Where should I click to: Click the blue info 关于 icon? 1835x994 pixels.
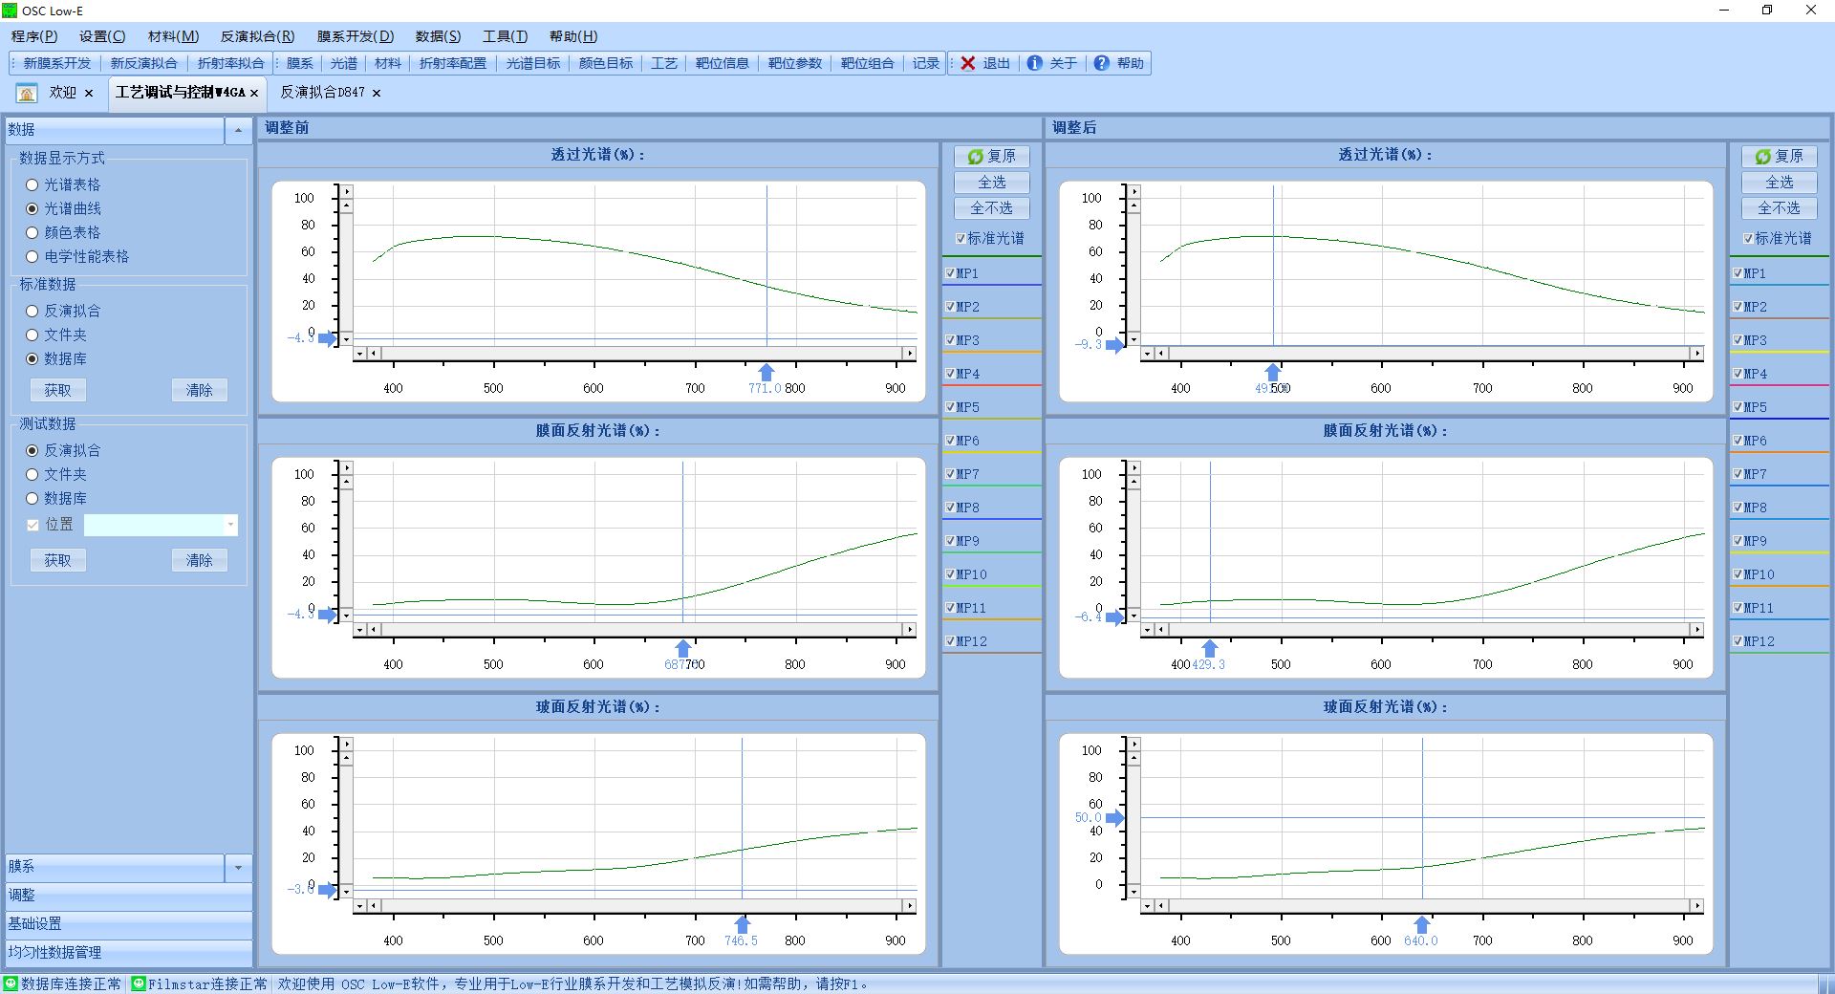(x=1034, y=63)
